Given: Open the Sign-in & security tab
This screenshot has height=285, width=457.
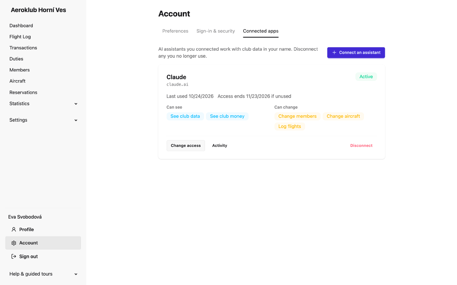Looking at the screenshot, I should pos(216,31).
